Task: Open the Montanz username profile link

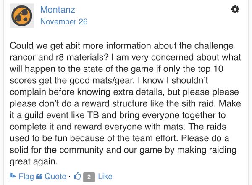Action: (x=58, y=10)
